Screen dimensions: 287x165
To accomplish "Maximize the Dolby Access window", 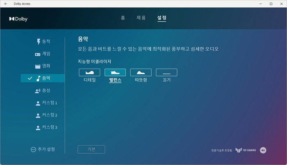I will point(271,4).
